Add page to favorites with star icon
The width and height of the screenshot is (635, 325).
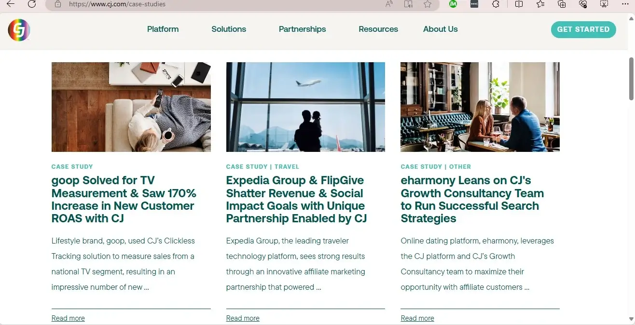428,4
